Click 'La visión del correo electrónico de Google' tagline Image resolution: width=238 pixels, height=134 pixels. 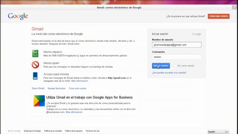57,34
